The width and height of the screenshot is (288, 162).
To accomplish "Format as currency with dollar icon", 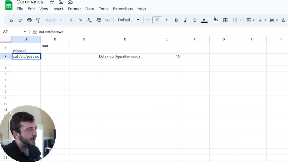I will (x=71, y=20).
